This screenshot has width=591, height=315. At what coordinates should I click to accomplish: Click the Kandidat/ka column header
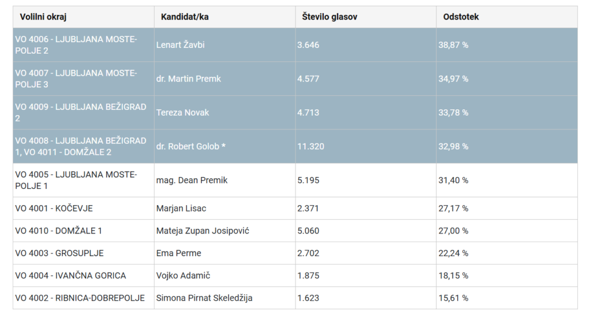pyautogui.click(x=185, y=17)
